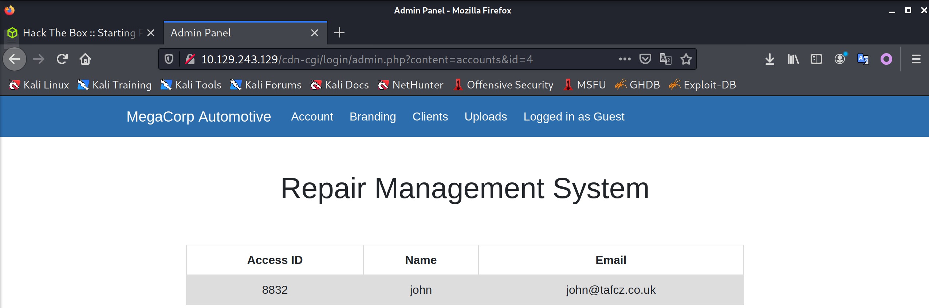Open the NetHunter bookmark

tap(411, 85)
